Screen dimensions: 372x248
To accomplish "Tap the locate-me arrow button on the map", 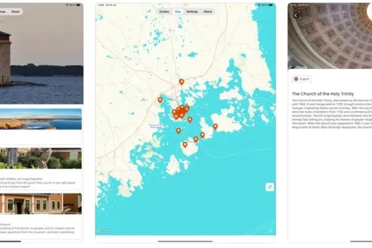I will coord(270,187).
